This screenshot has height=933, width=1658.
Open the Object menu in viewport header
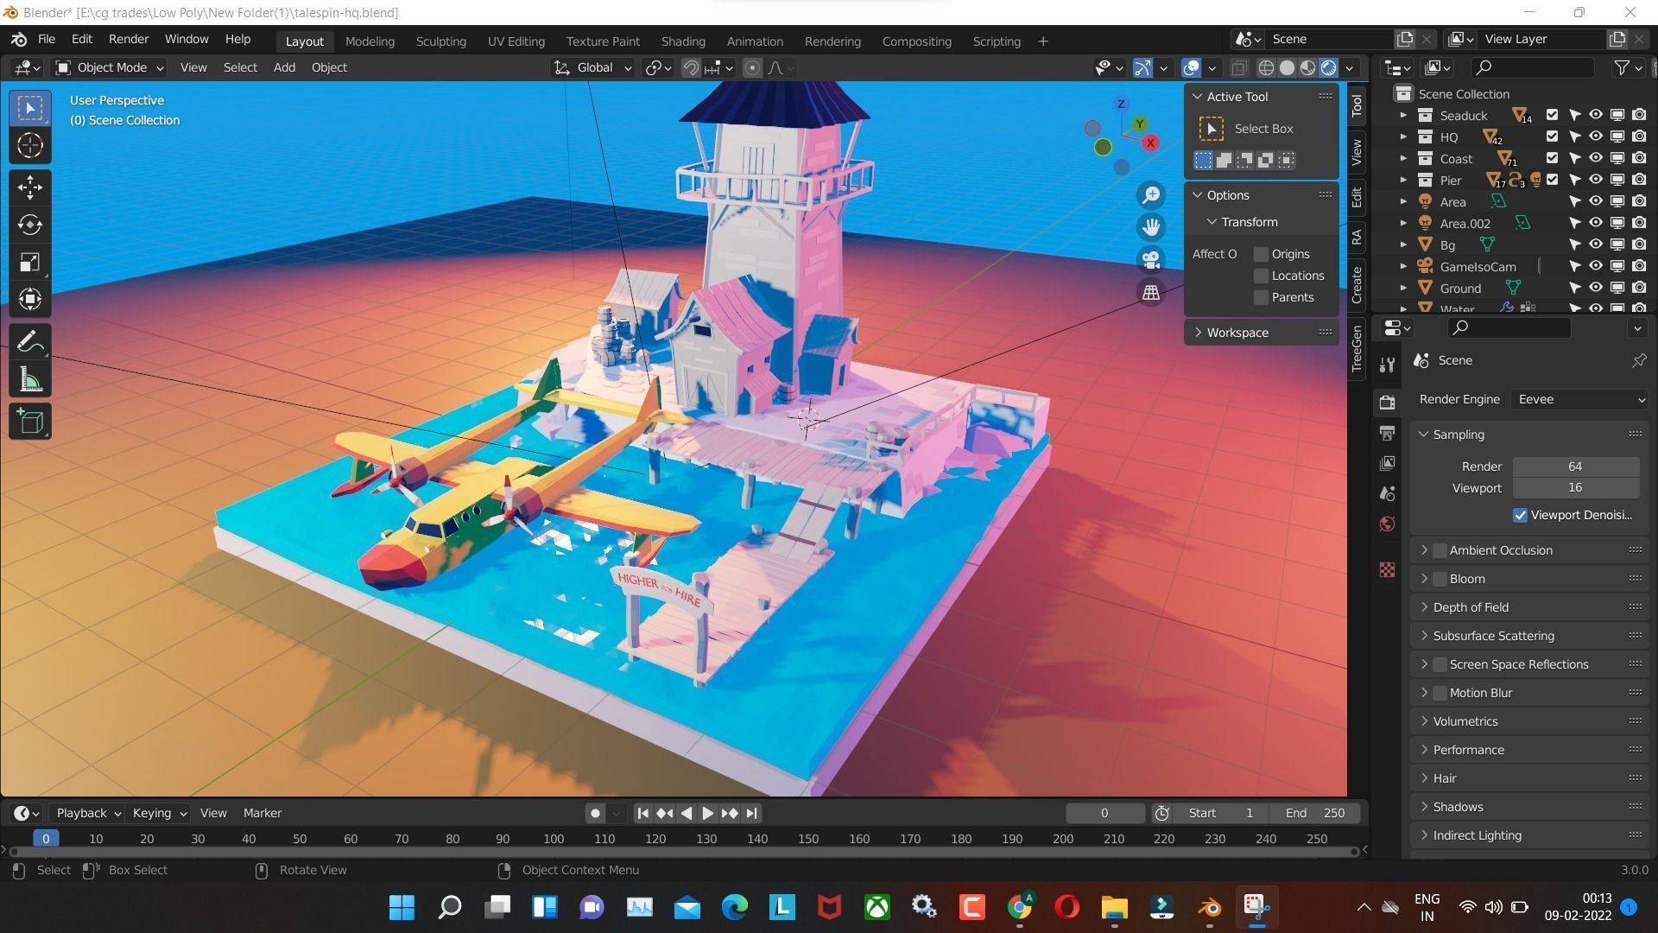click(x=329, y=67)
